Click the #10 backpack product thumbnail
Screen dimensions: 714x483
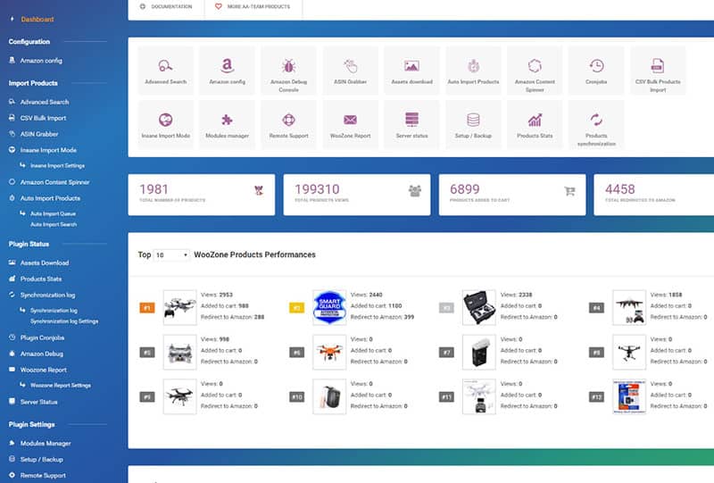click(x=329, y=396)
